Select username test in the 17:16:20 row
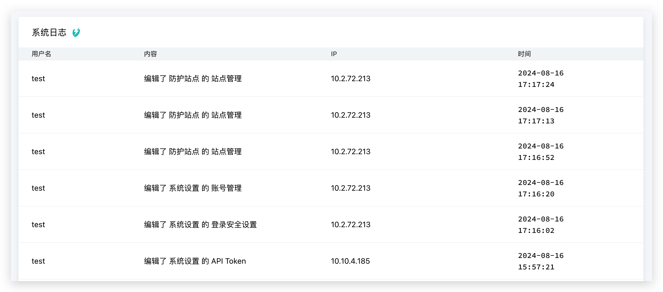 click(38, 188)
